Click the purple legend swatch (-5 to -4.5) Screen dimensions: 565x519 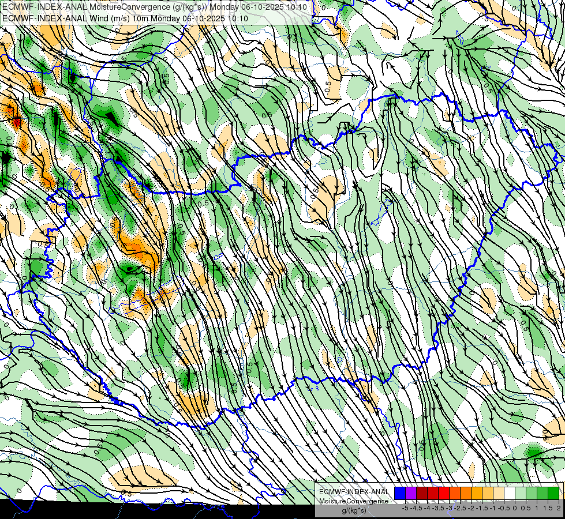coord(411,493)
